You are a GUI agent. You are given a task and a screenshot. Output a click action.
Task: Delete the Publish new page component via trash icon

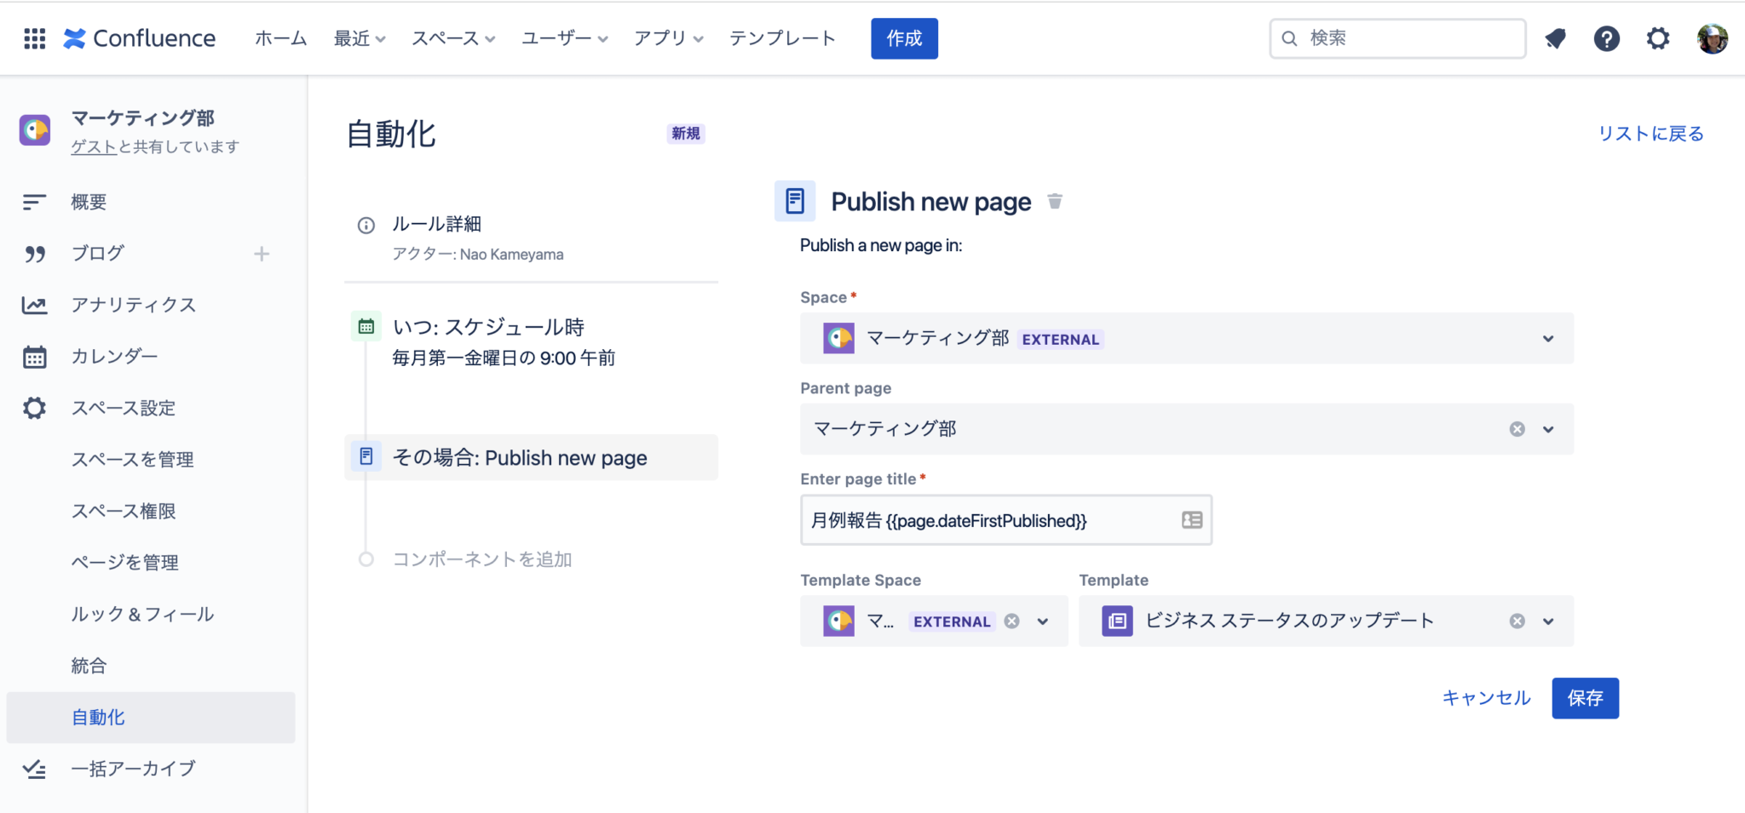(x=1056, y=202)
